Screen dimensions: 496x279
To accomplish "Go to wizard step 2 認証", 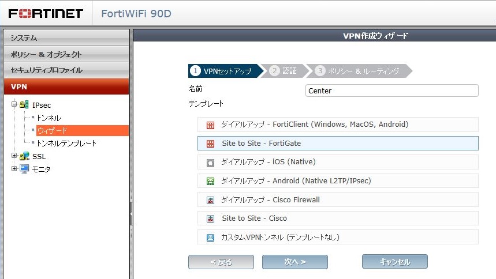I will (284, 71).
